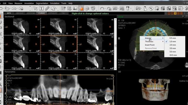Switch to the MPR tab
Viewport: 188px width, 105px height.
point(9,13)
